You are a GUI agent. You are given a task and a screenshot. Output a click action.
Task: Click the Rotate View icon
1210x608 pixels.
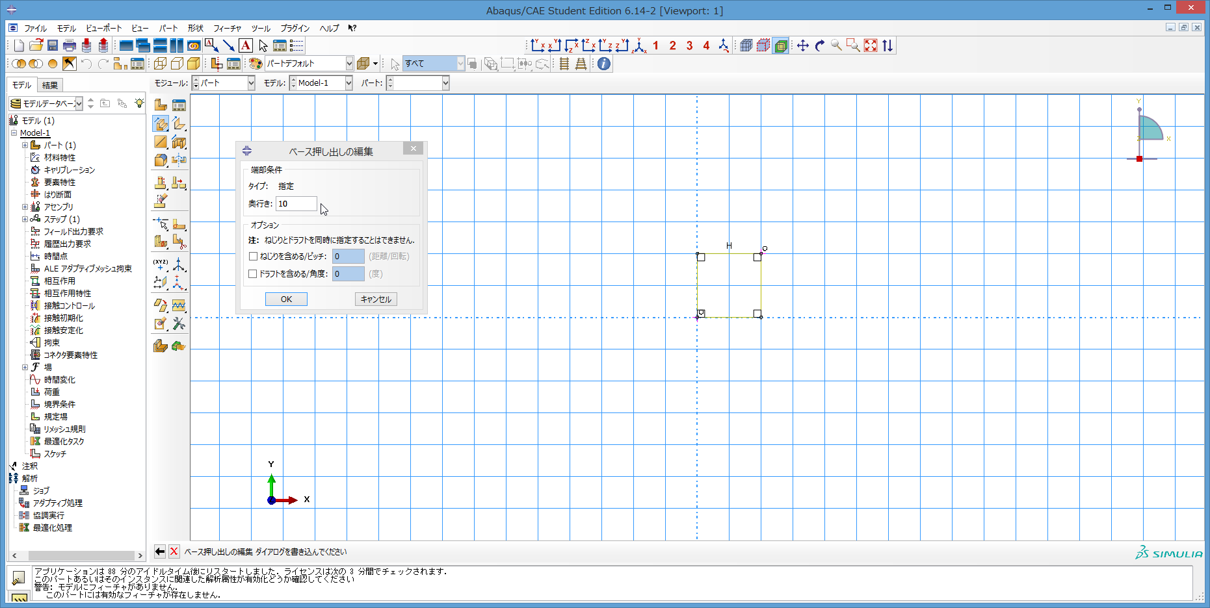820,45
